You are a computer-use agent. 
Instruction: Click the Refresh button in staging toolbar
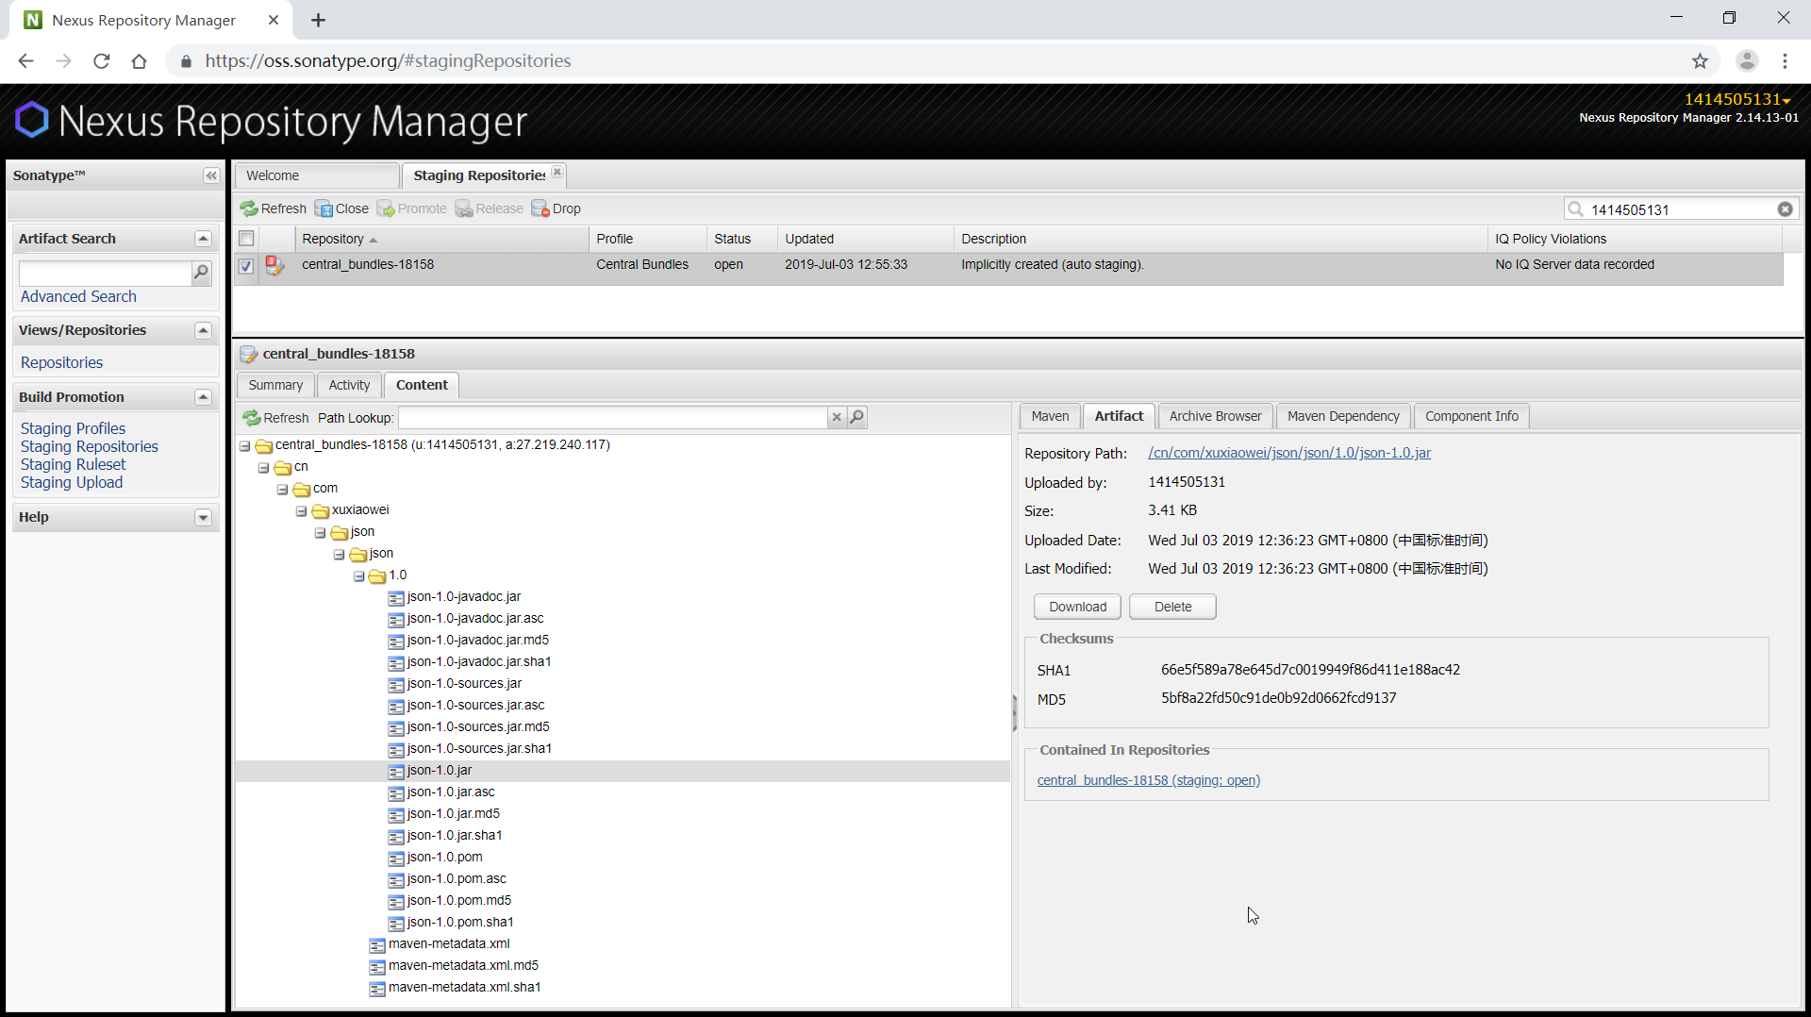tap(273, 208)
